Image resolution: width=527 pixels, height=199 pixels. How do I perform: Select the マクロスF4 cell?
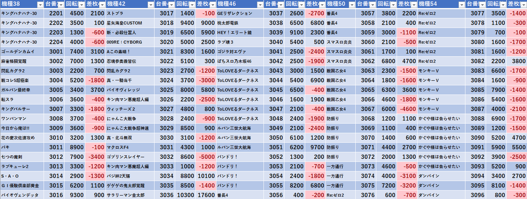point(130,147)
